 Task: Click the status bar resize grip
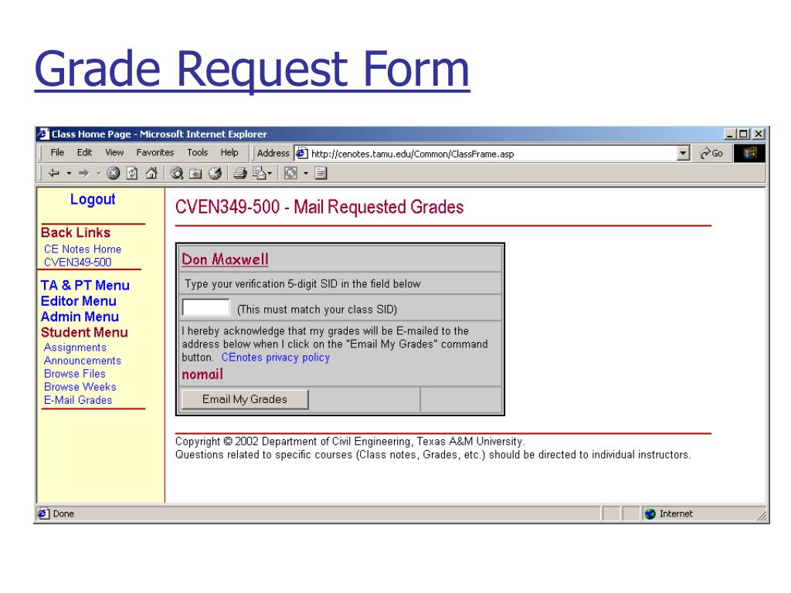pos(762,516)
